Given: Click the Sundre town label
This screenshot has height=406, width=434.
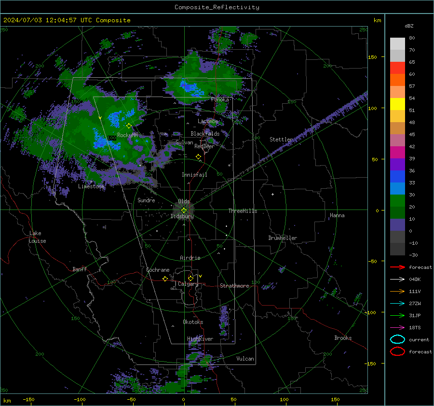Looking at the screenshot, I should pyautogui.click(x=146, y=200).
